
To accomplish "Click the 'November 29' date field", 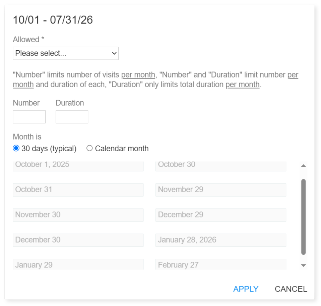I will coord(220,190).
